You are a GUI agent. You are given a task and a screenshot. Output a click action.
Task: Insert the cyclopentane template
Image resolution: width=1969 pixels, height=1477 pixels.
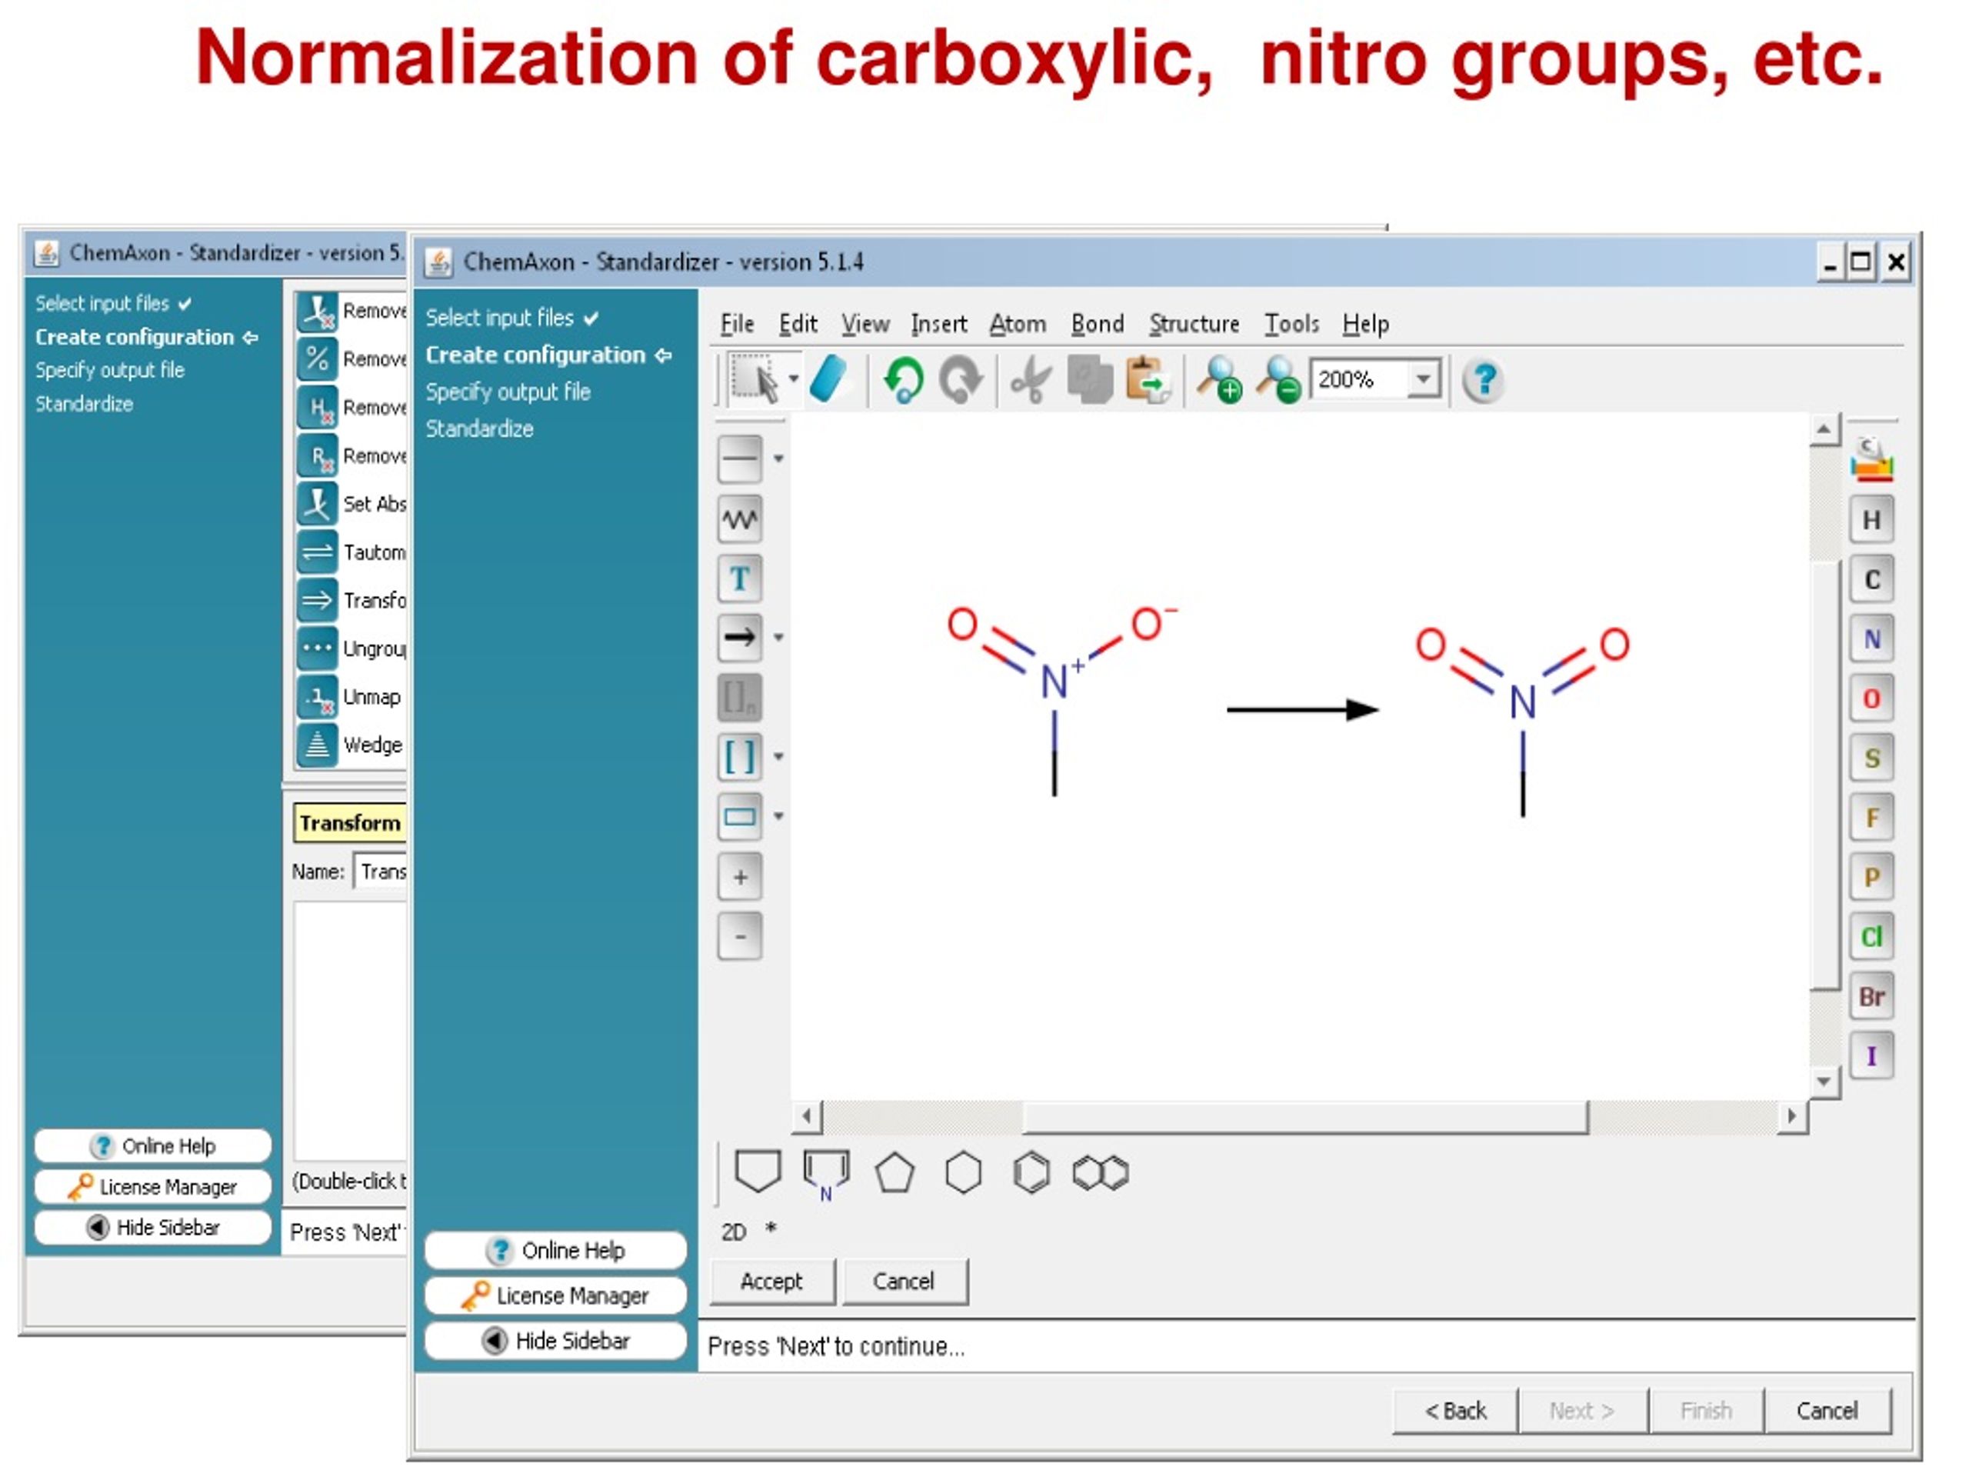pos(895,1172)
